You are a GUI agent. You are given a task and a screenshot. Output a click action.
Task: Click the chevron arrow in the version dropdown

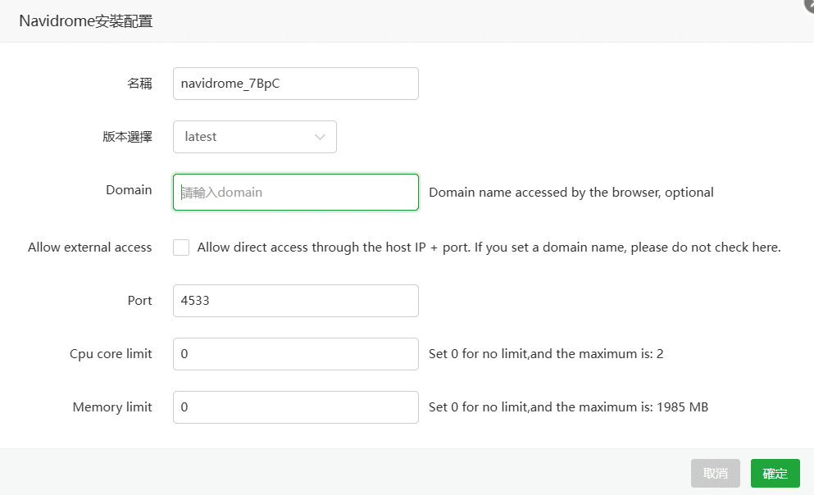(320, 137)
